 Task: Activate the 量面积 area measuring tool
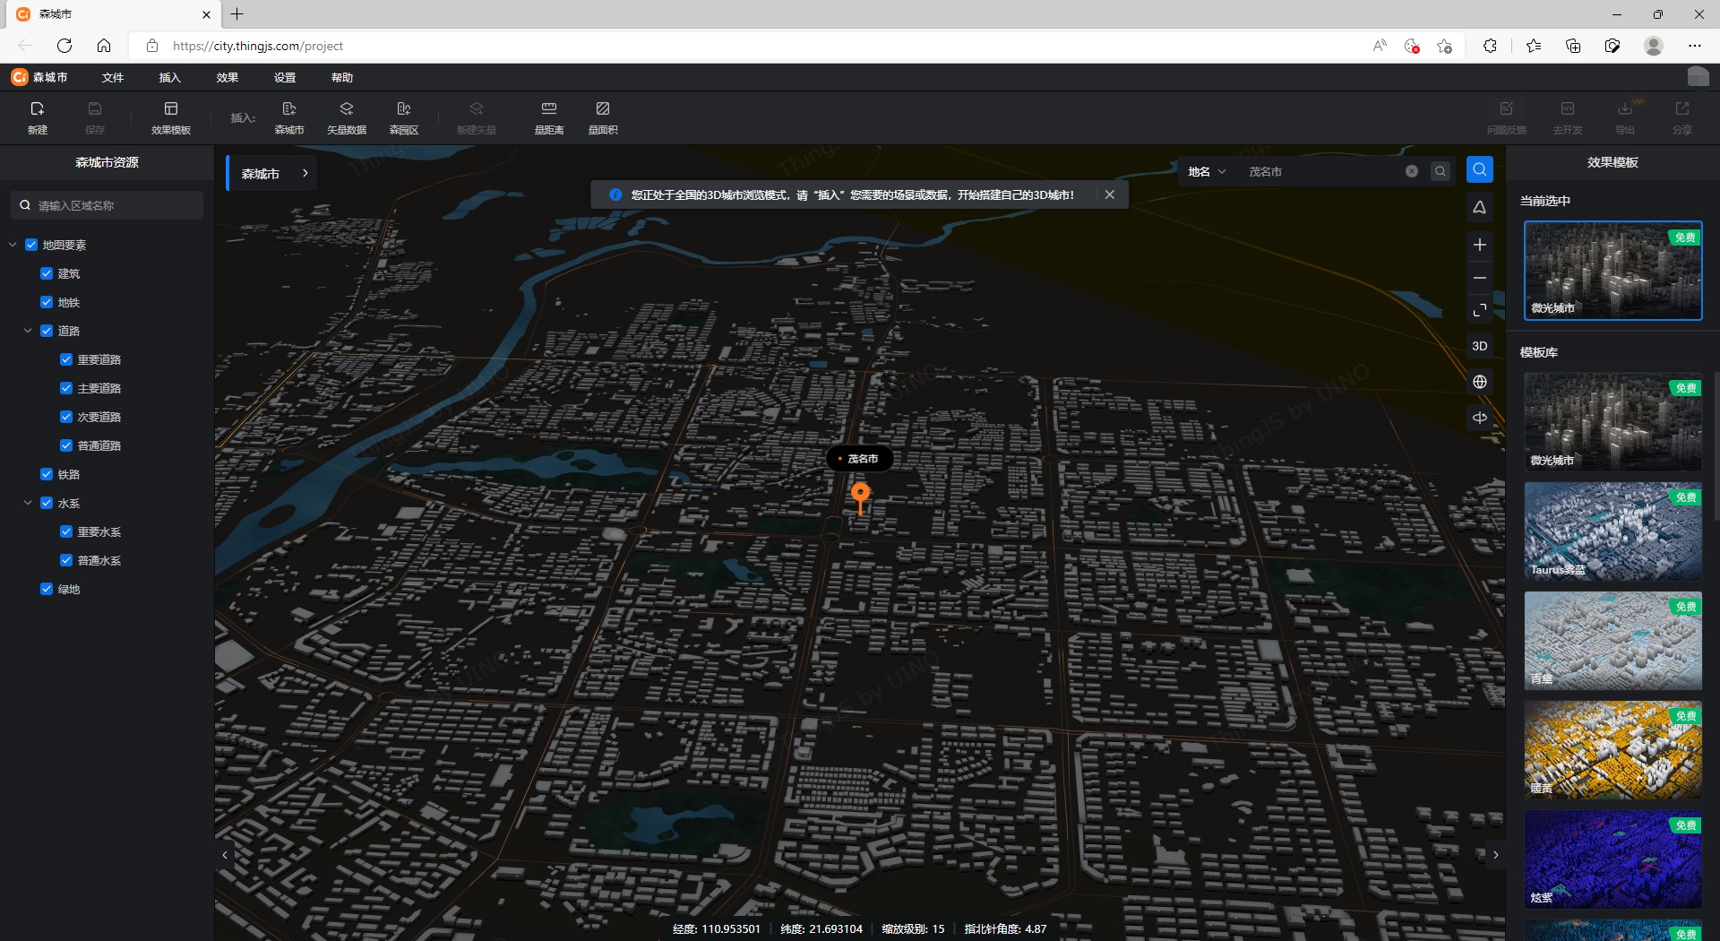click(x=602, y=117)
